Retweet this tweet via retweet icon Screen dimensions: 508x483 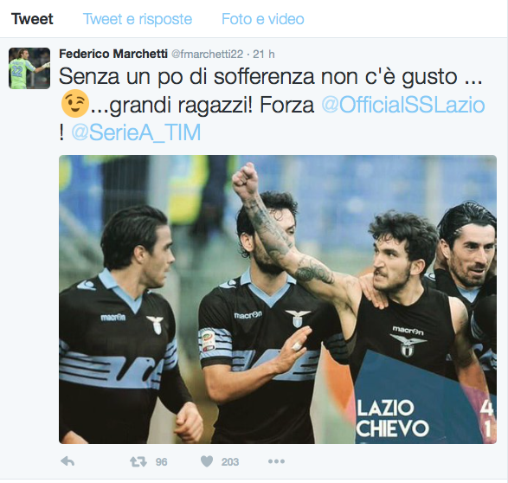[x=138, y=461]
